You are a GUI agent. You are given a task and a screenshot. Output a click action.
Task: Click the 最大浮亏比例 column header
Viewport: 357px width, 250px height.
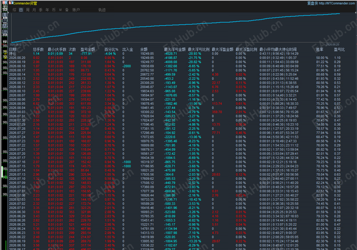click(x=199, y=49)
